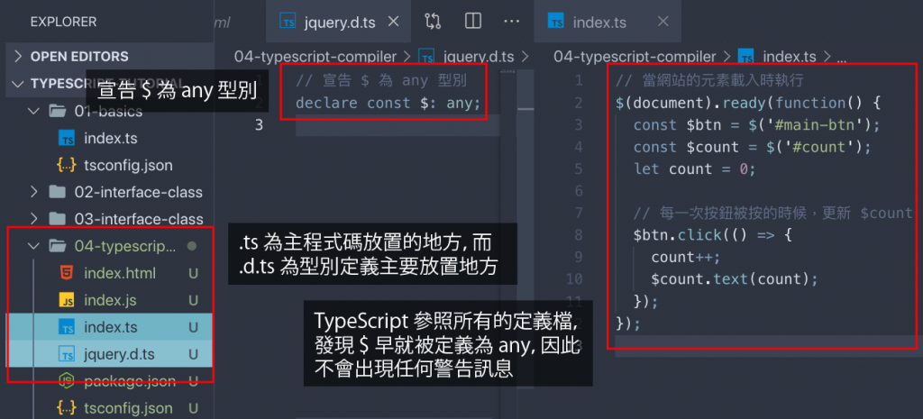
Task: Open changes compare icon in editor toolbar
Action: 432,22
